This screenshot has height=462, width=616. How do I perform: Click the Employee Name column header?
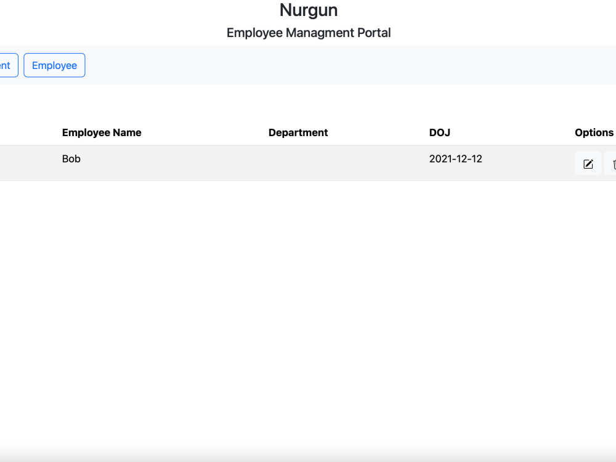pyautogui.click(x=102, y=132)
